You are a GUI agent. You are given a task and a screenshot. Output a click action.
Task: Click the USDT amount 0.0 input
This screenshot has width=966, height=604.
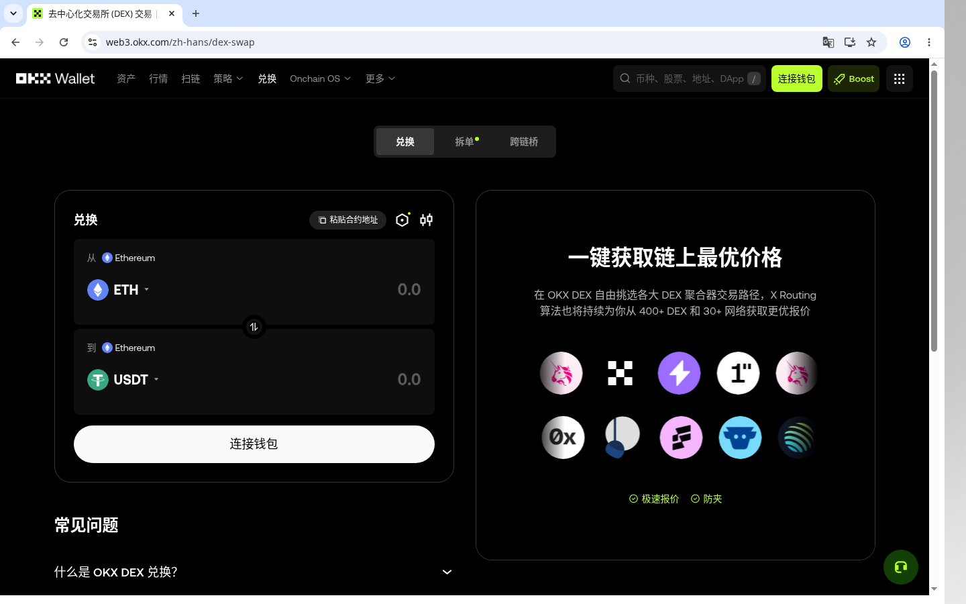click(x=409, y=380)
